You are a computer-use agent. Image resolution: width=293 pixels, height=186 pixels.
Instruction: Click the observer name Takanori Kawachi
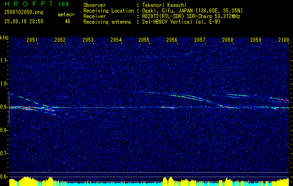(164, 5)
